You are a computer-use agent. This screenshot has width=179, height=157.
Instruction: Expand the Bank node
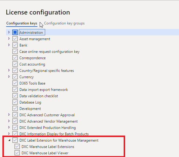point(9,45)
